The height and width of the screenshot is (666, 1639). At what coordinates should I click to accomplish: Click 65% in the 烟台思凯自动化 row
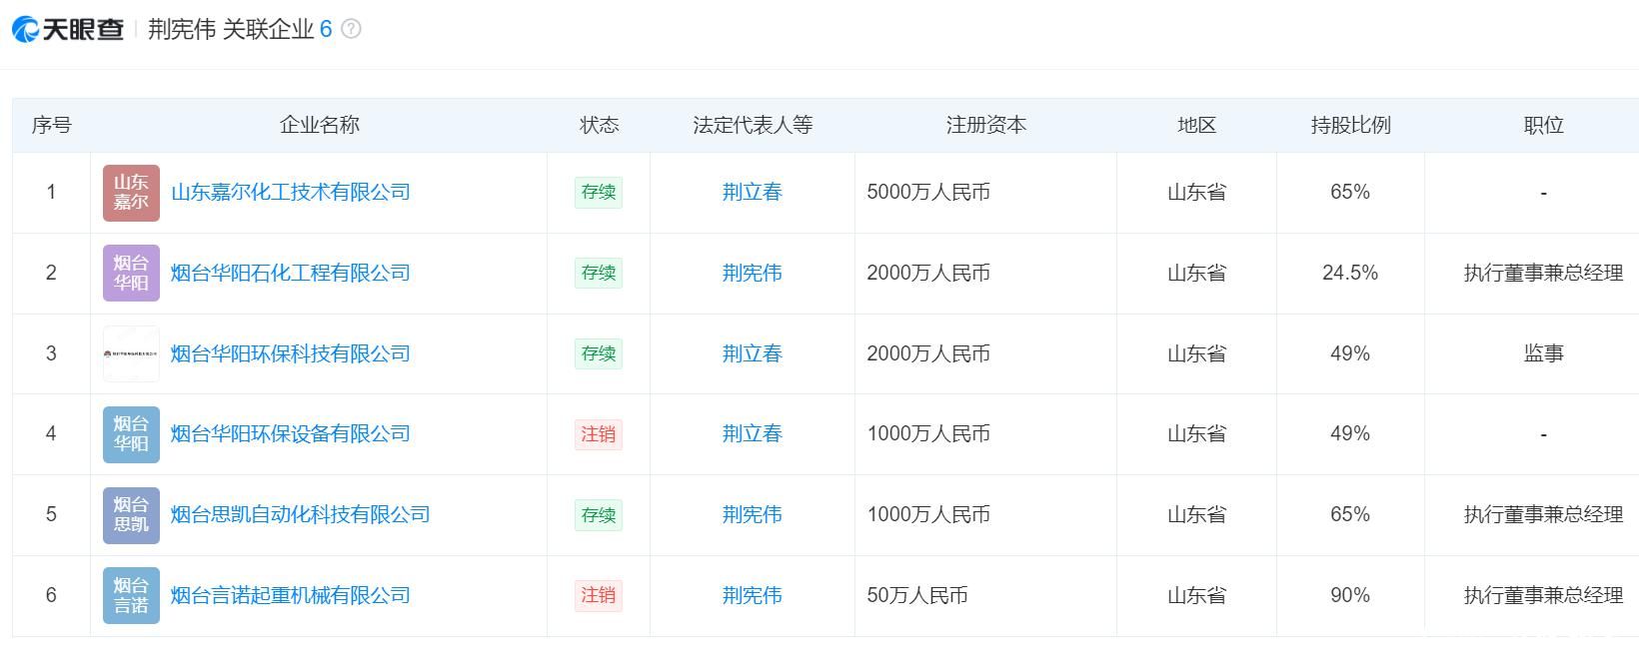1350,515
